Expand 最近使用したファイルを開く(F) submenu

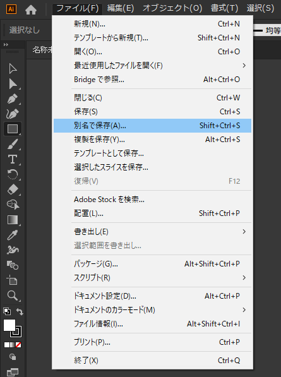(152, 66)
